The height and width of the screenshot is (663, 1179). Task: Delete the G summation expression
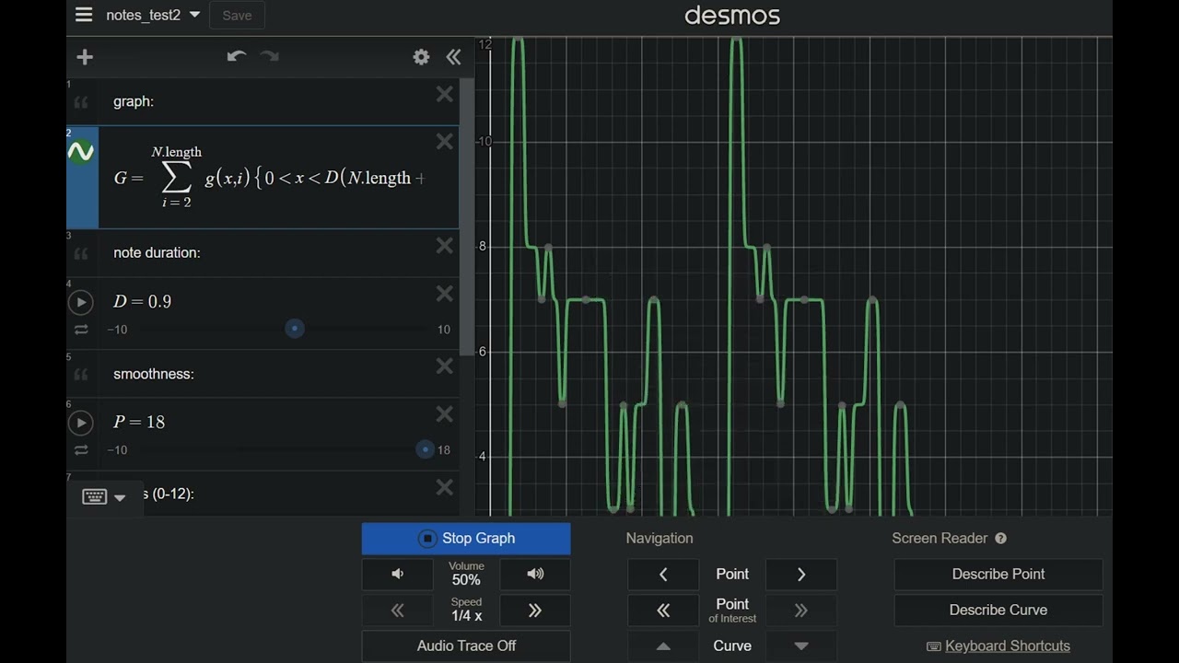445,141
